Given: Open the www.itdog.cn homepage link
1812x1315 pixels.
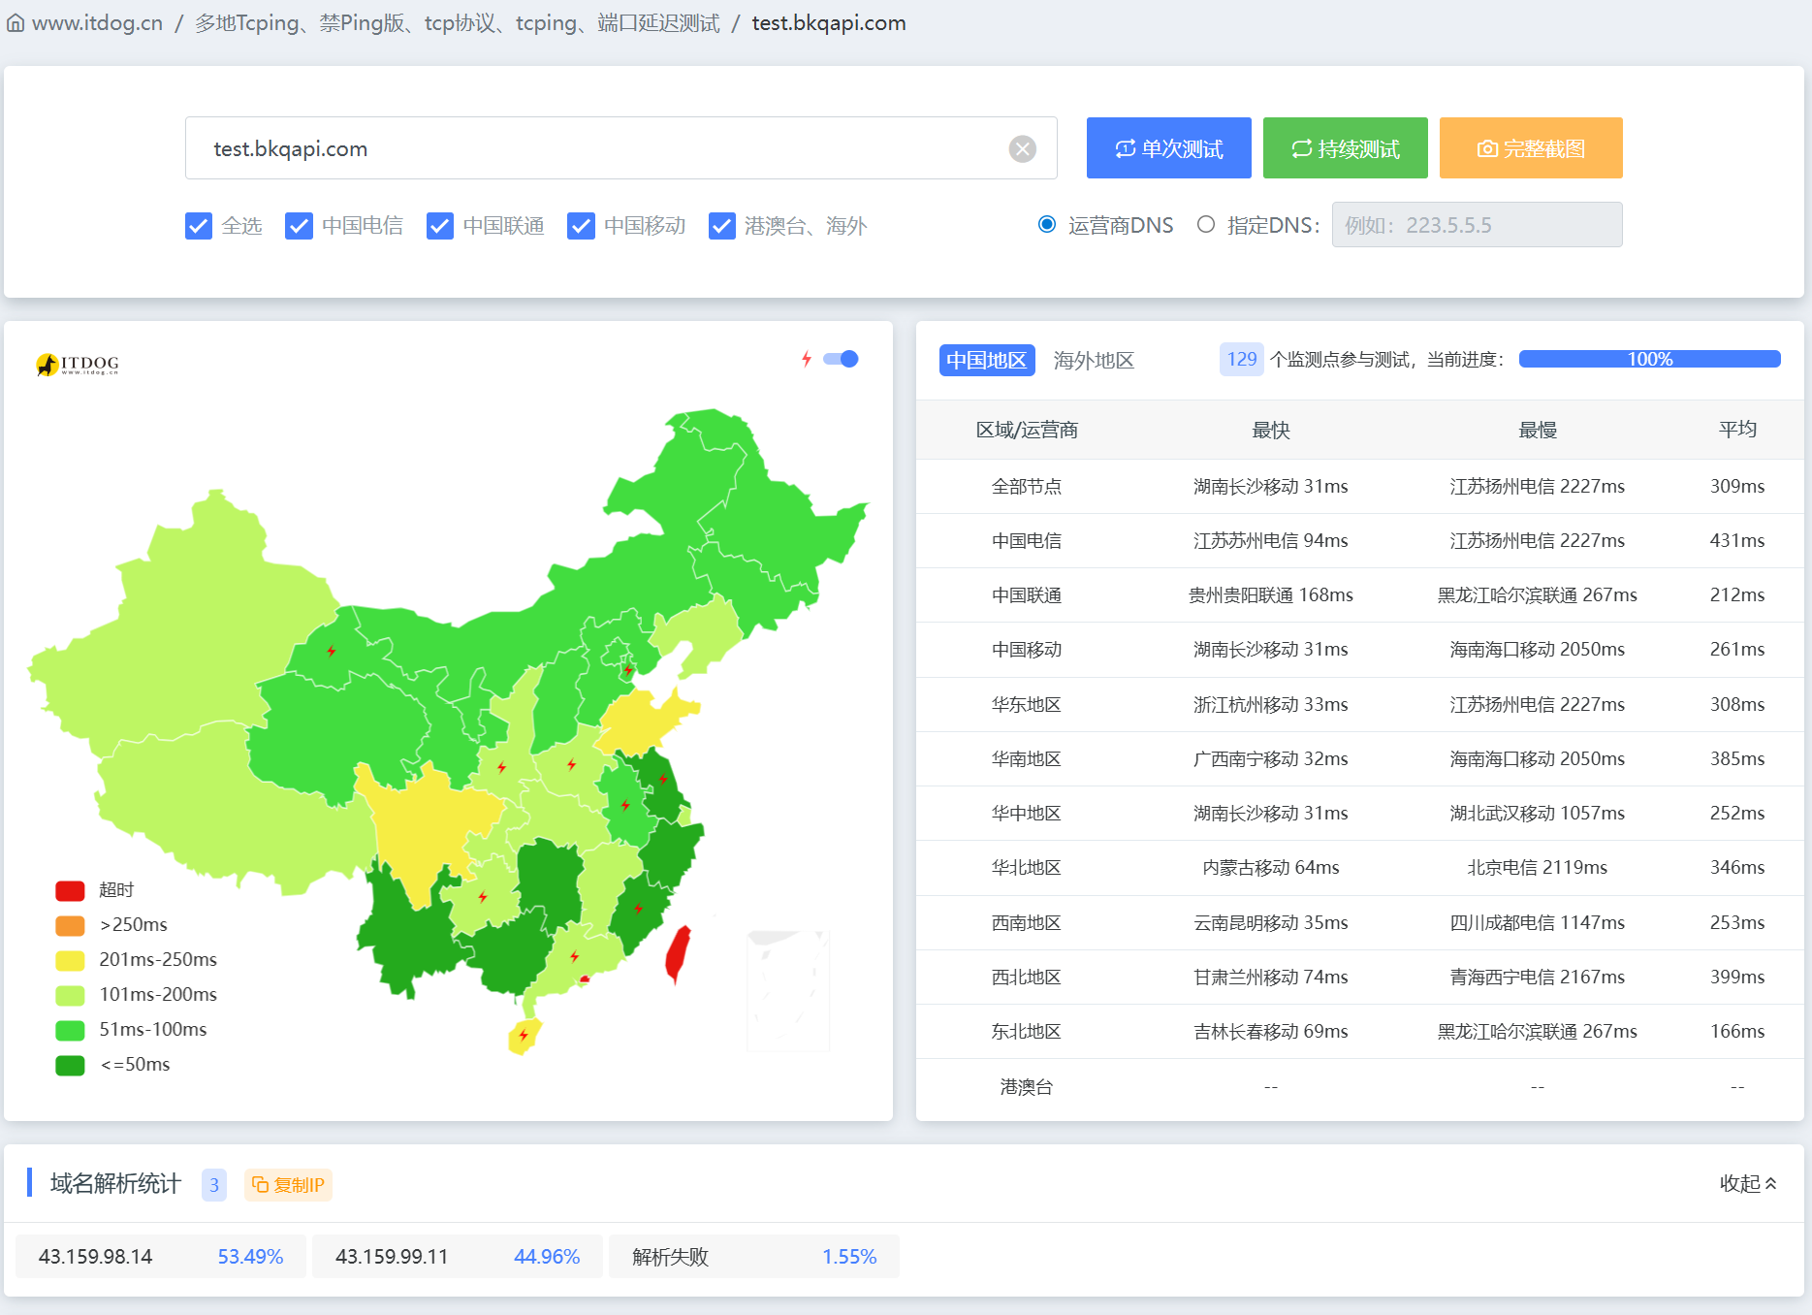Looking at the screenshot, I should 97,22.
